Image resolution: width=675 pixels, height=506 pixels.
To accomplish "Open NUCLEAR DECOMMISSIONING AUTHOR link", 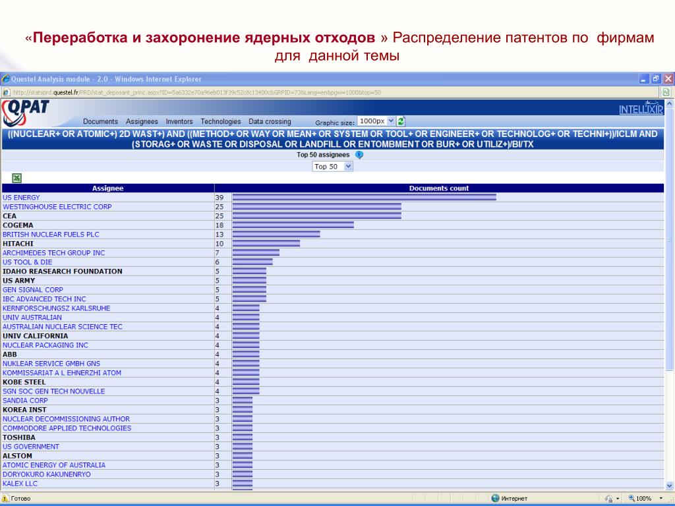I will 66,419.
